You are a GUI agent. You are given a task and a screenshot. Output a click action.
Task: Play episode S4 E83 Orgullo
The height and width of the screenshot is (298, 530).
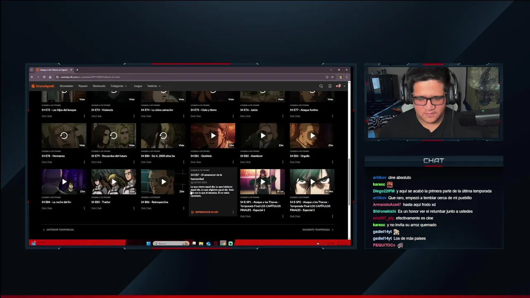312,136
